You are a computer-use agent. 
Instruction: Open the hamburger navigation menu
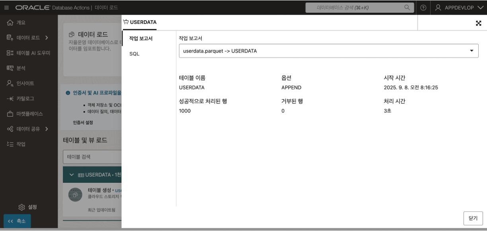[6, 8]
